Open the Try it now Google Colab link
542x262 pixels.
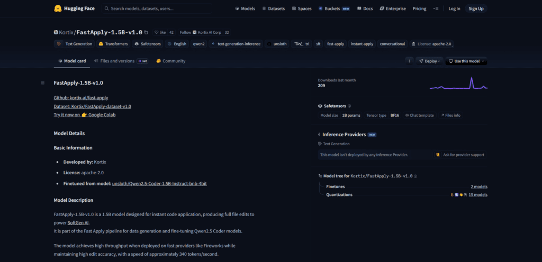(x=85, y=115)
